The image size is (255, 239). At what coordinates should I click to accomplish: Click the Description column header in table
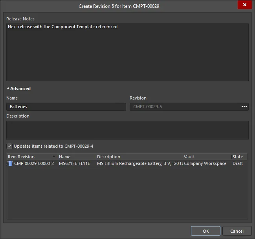point(139,157)
